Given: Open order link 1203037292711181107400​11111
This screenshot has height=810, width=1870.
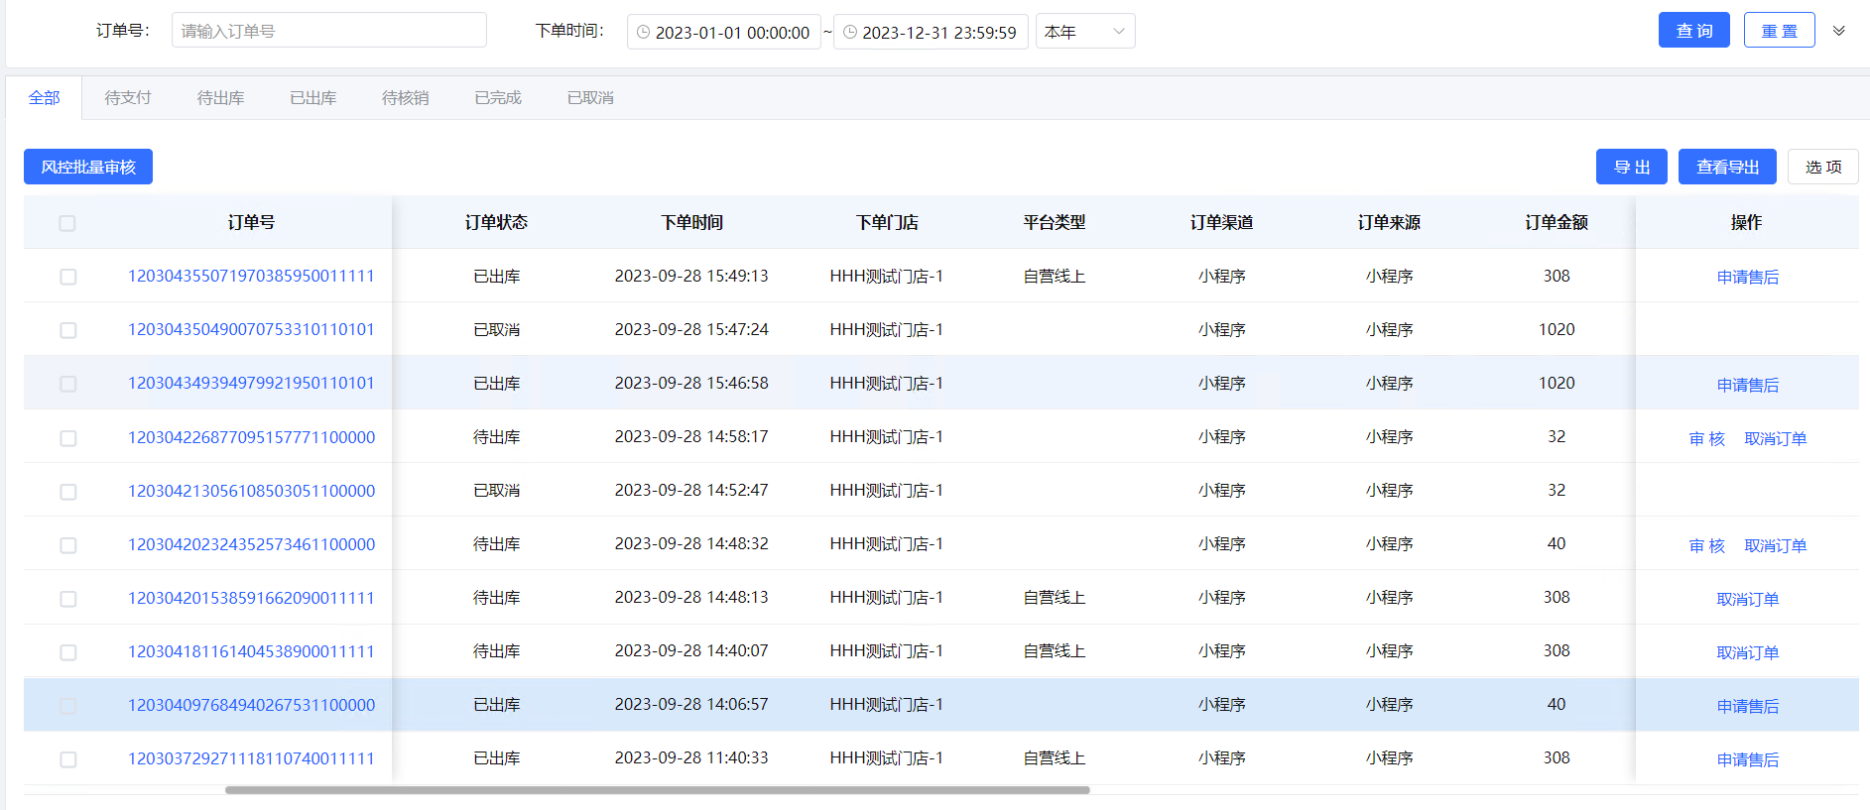Looking at the screenshot, I should click(x=251, y=759).
